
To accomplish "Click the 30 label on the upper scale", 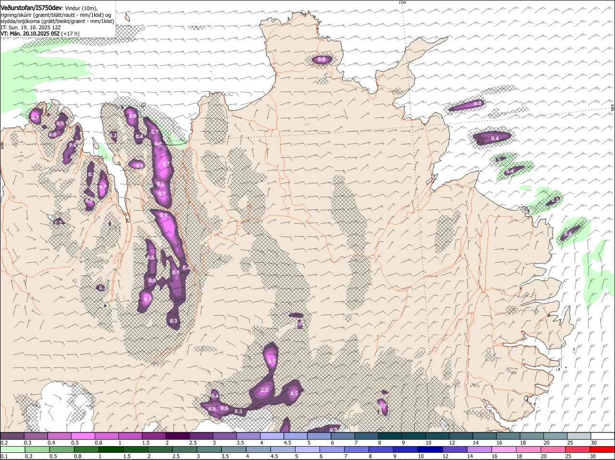I will pyautogui.click(x=594, y=443).
